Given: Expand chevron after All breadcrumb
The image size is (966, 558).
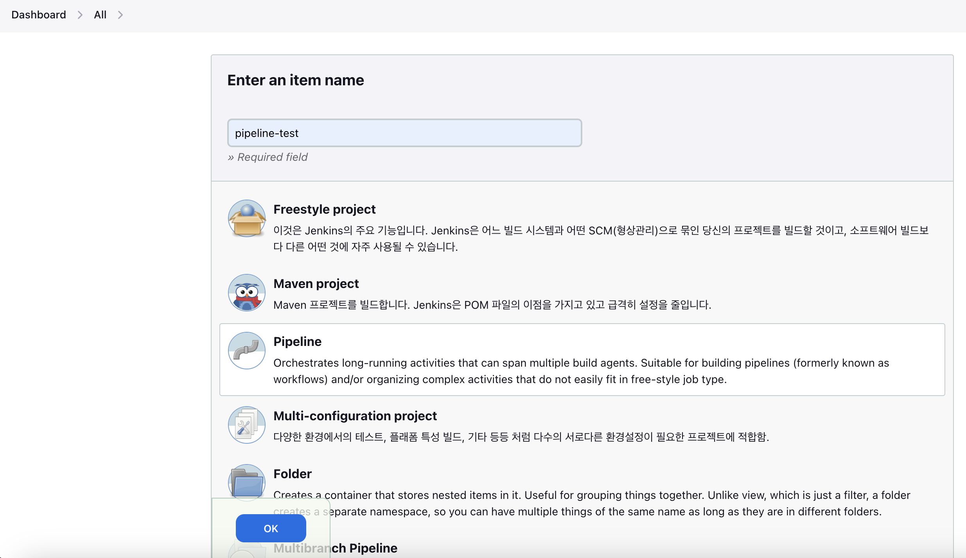Looking at the screenshot, I should [120, 15].
